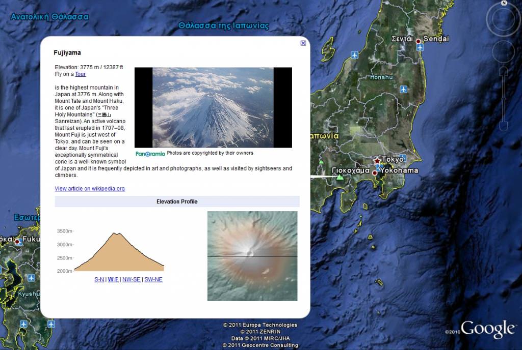This screenshot has height=350, width=522.
Task: Click the Panoramio logo
Action: click(150, 153)
